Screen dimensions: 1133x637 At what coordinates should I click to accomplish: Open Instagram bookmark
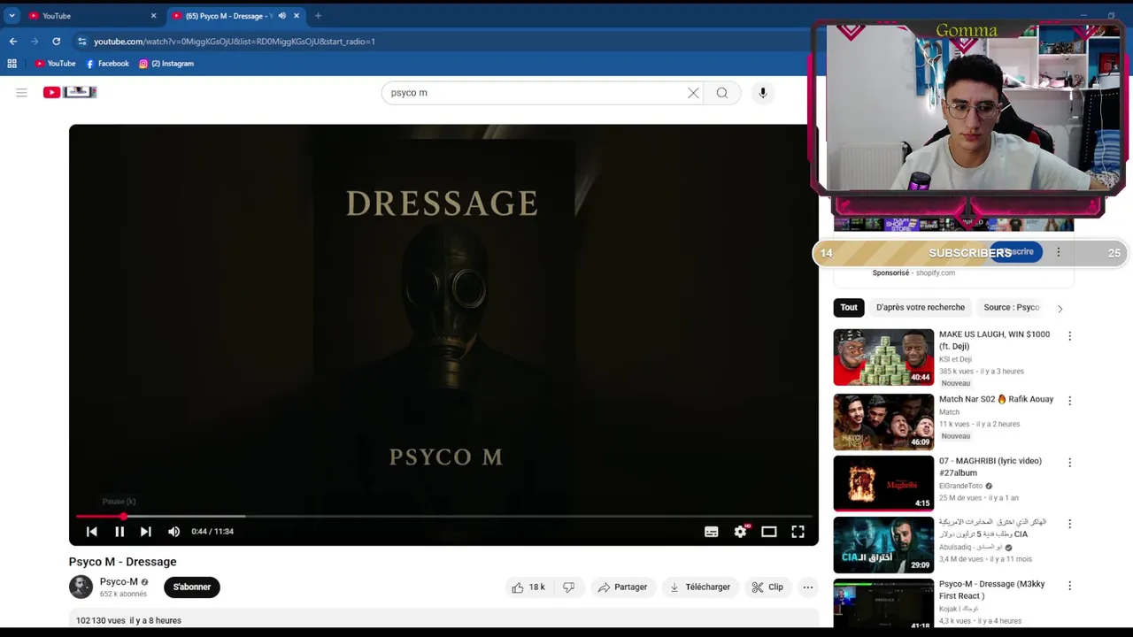(166, 64)
